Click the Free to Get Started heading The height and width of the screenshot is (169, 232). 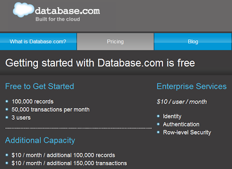click(x=39, y=86)
